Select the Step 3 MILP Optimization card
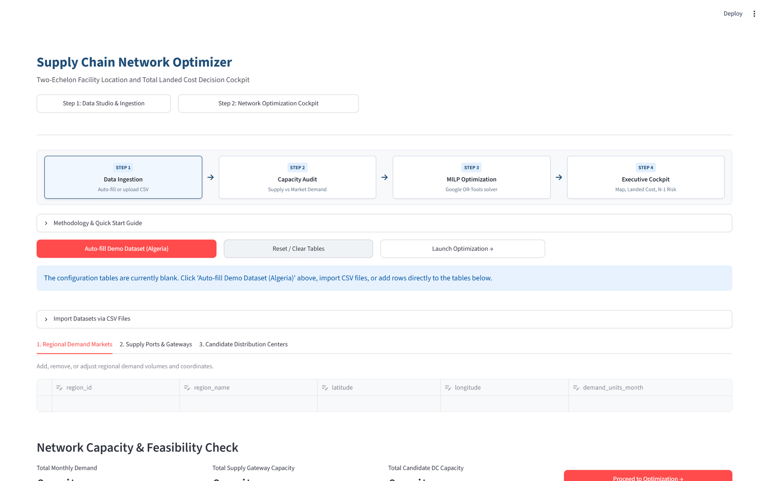769x481 pixels. pos(471,177)
